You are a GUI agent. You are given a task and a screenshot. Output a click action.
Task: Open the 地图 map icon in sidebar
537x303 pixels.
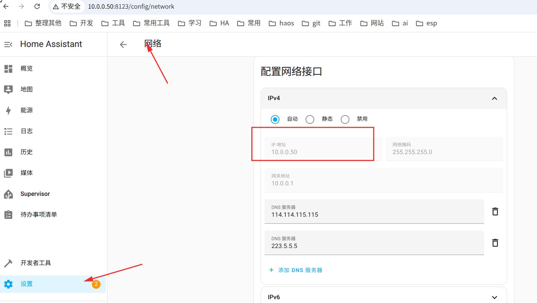(8, 89)
